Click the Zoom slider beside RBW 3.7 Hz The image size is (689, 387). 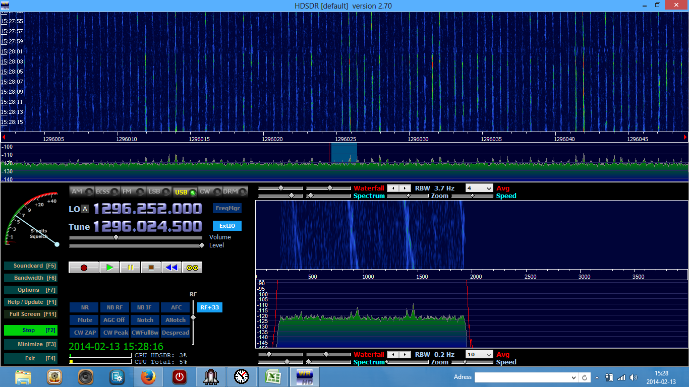pyautogui.click(x=408, y=196)
